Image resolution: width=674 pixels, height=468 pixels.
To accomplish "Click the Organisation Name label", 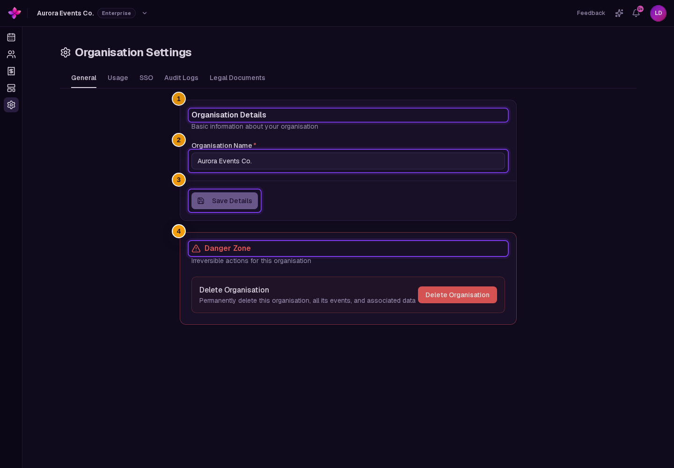I will [222, 146].
